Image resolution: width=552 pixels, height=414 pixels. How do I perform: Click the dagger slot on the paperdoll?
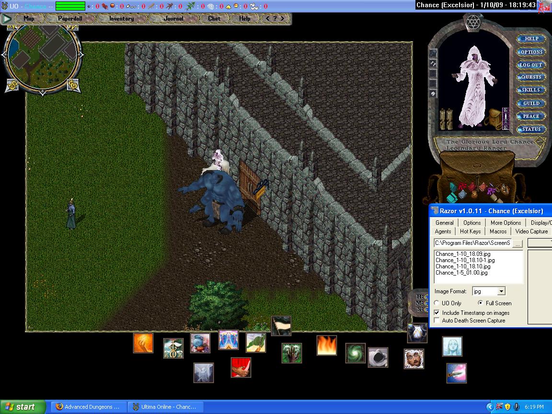[506, 119]
